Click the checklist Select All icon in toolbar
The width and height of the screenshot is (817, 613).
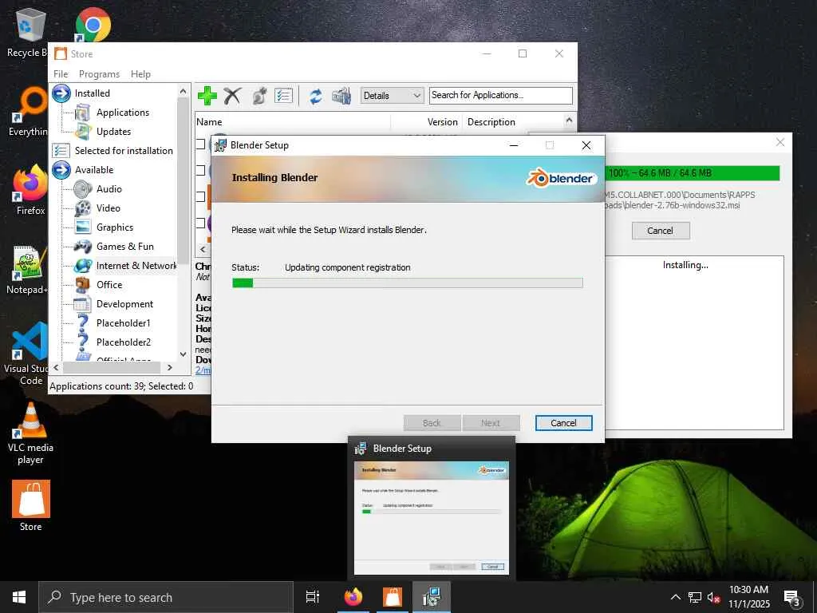point(283,96)
